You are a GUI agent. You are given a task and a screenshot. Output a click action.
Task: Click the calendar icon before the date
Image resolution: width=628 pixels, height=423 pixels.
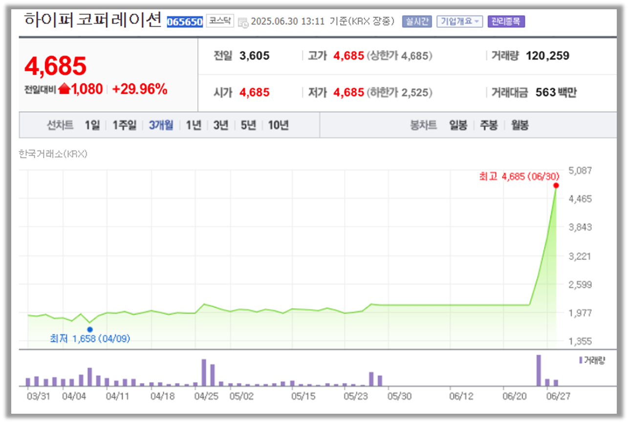pos(243,22)
